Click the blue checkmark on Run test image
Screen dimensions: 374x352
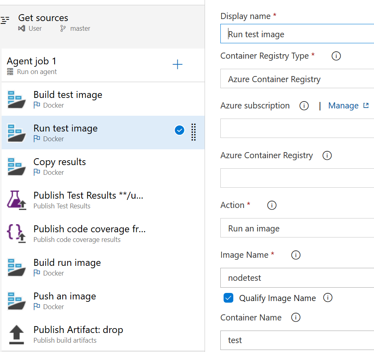pyautogui.click(x=180, y=130)
